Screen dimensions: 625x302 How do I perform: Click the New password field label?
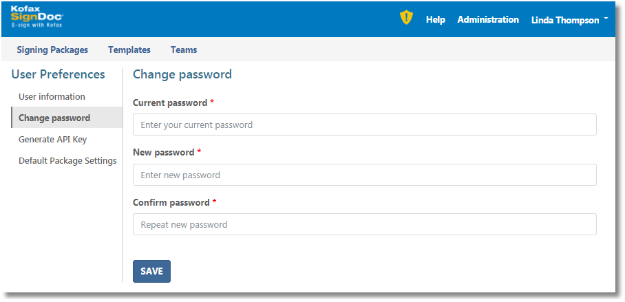163,152
